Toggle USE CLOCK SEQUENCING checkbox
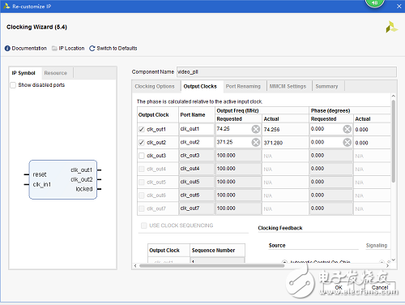The height and width of the screenshot is (305, 405). pos(144,226)
